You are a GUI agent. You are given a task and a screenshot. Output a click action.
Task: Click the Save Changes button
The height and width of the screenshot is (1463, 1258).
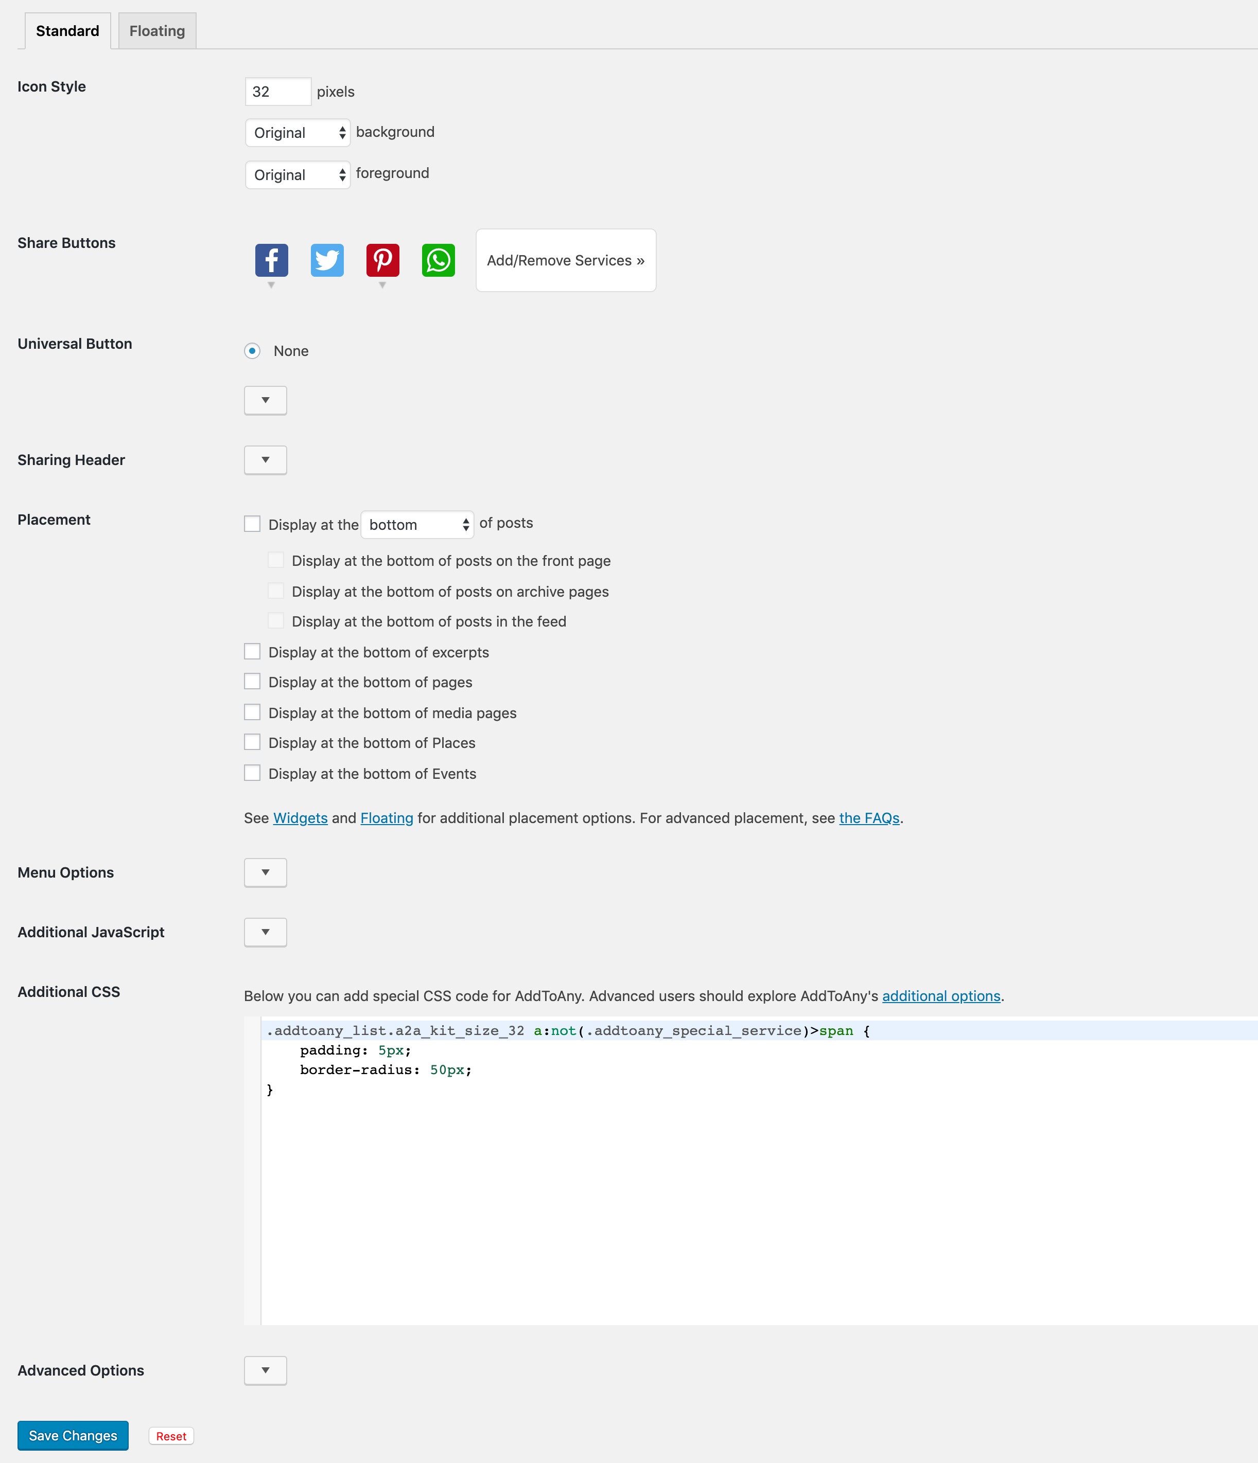pos(73,1435)
